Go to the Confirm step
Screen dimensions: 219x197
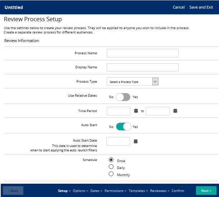[178, 191]
